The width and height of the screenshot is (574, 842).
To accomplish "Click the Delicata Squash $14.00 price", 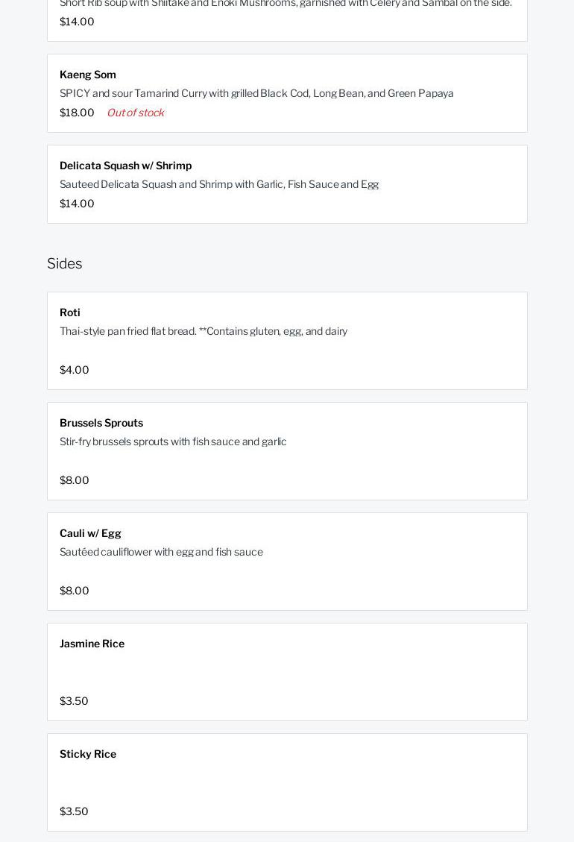I will pyautogui.click(x=77, y=204).
